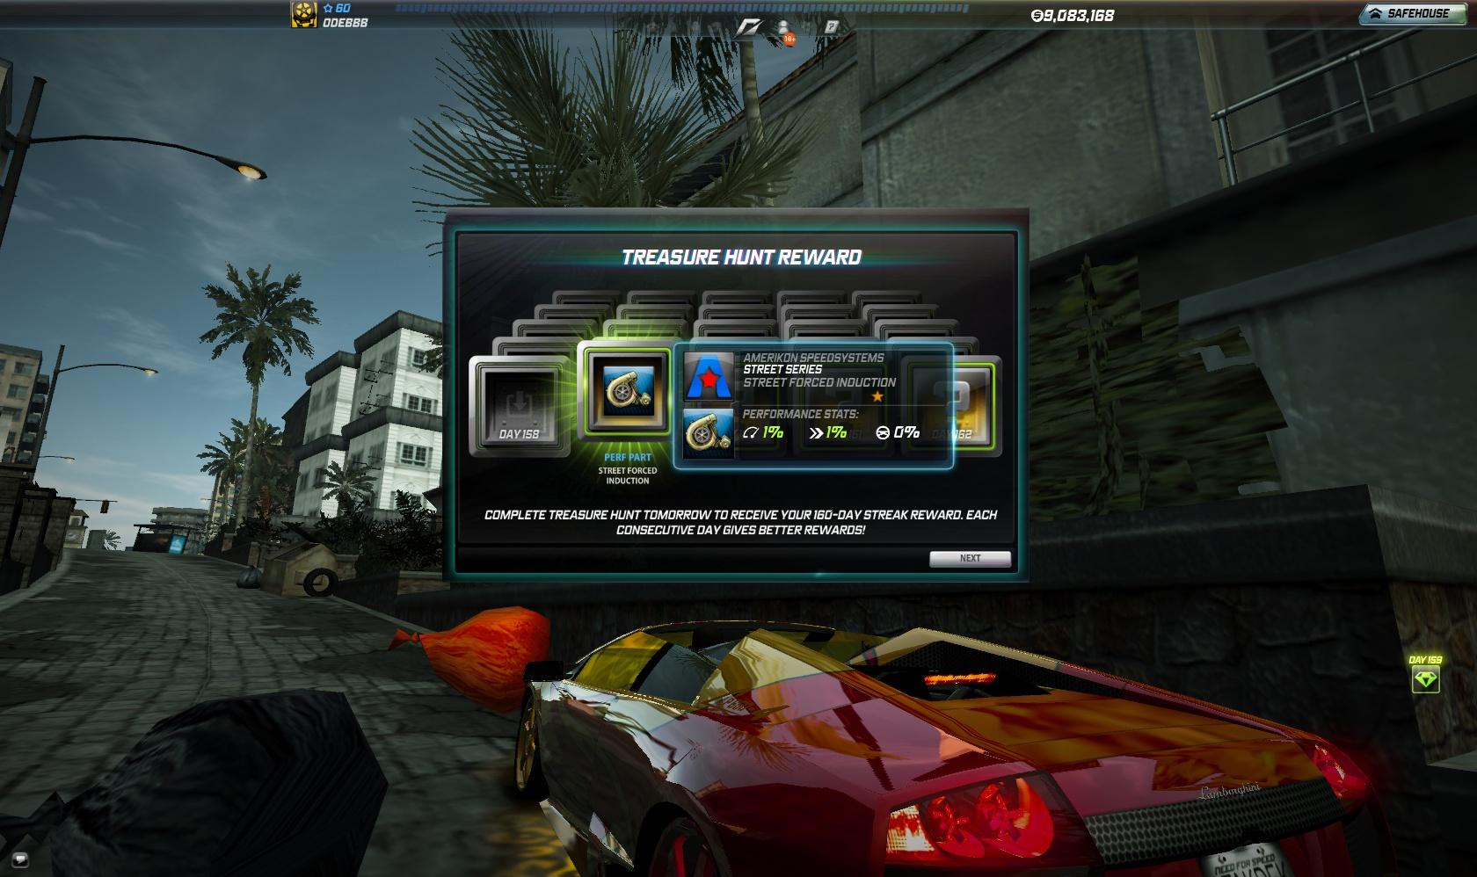Click the PERFORMANCE STATS label
The height and width of the screenshot is (877, 1477).
coord(801,414)
